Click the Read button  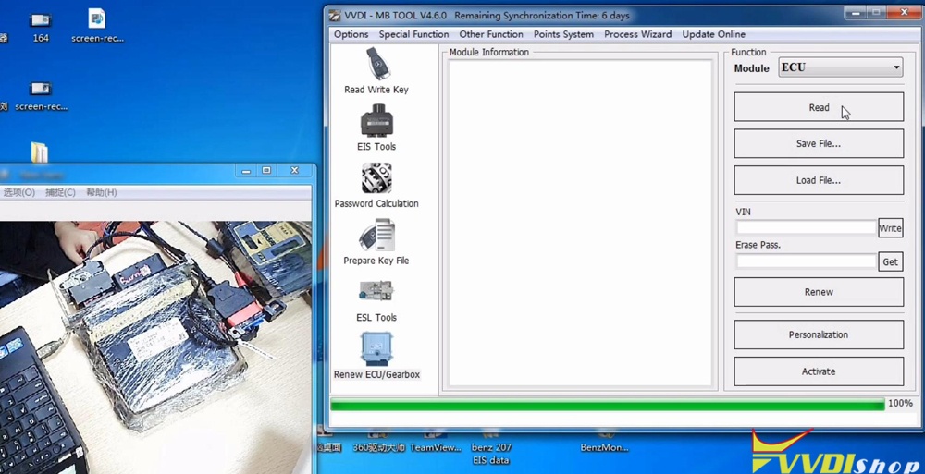tap(819, 107)
